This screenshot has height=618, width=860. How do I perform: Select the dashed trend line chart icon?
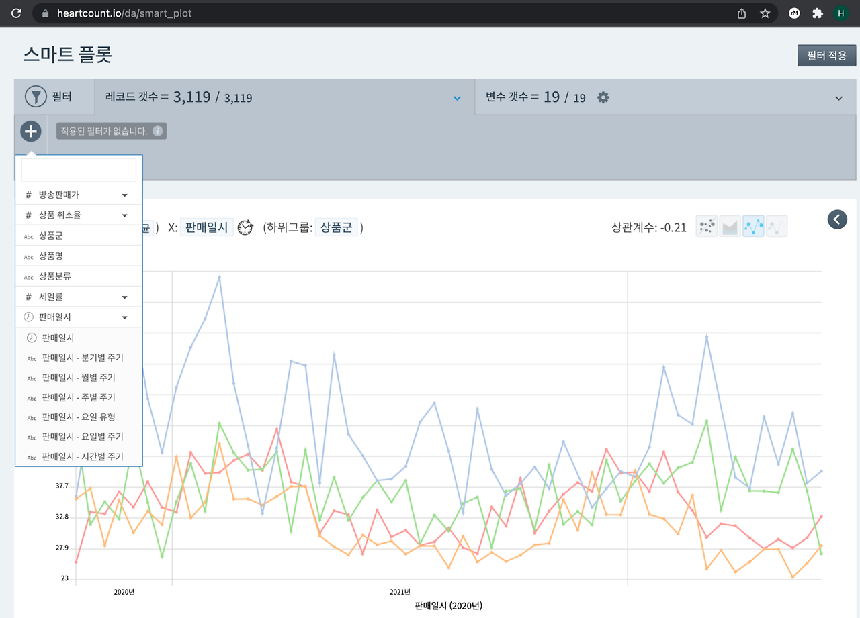777,227
